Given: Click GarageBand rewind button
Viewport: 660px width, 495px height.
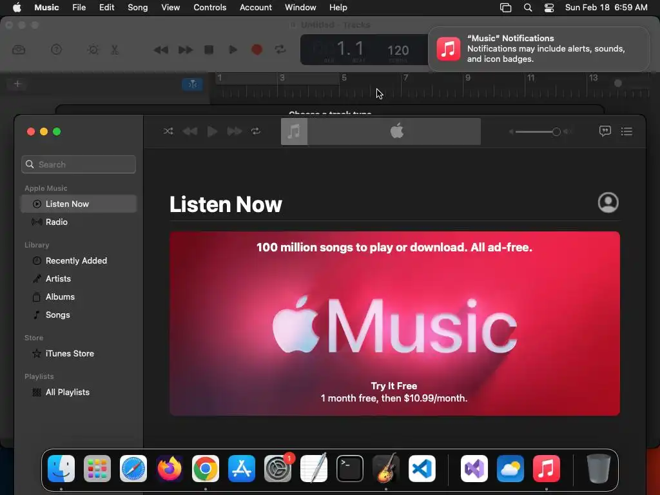Looking at the screenshot, I should click(x=160, y=50).
